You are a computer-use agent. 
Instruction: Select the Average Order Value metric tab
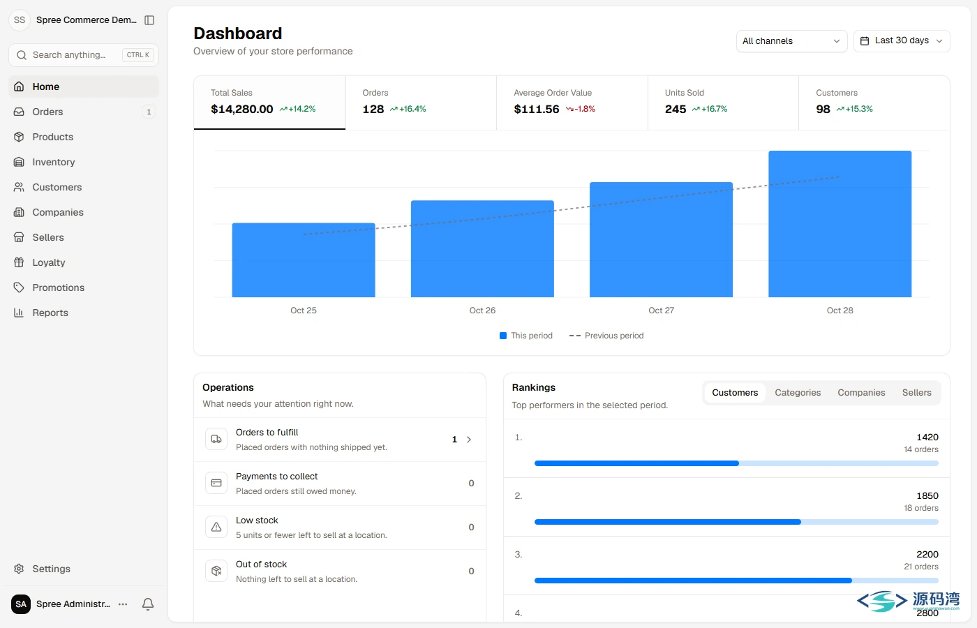(x=572, y=103)
